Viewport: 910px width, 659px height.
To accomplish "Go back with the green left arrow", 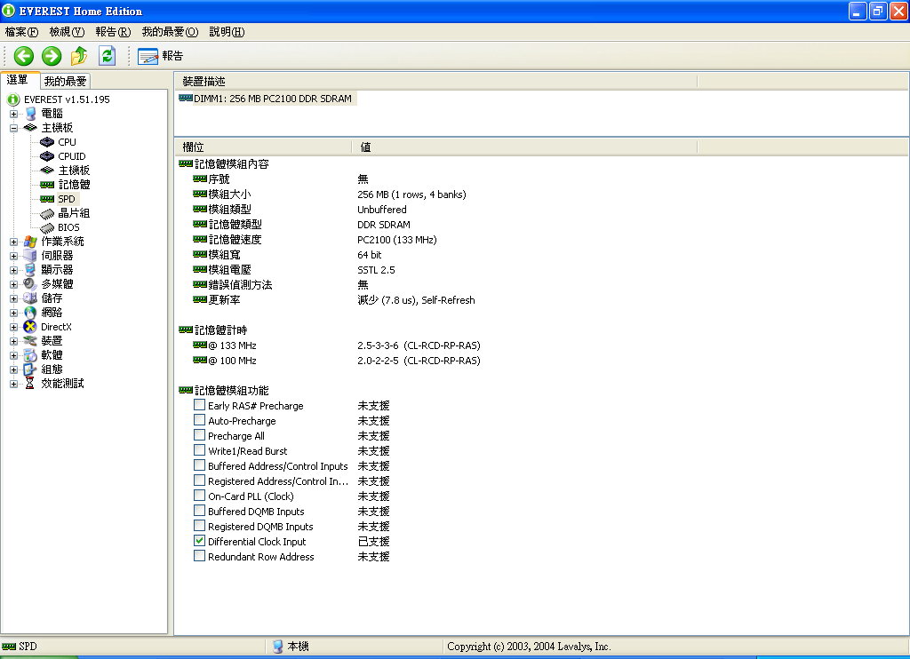I will point(24,56).
